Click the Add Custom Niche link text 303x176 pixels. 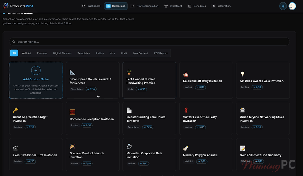(x=36, y=79)
